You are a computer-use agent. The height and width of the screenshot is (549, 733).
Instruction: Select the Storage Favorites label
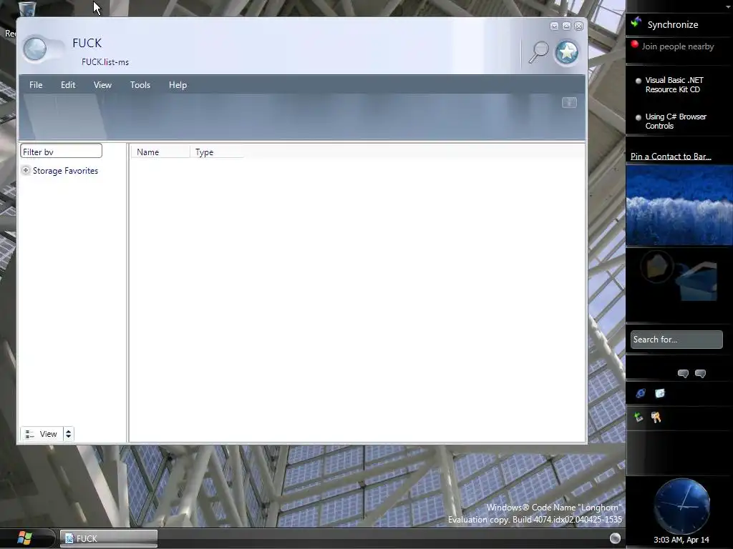coord(65,171)
